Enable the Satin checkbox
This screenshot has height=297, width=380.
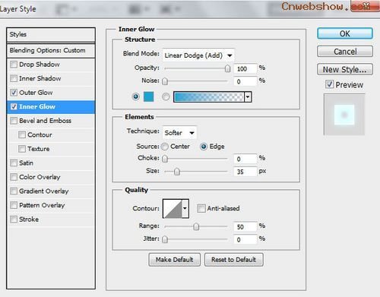pyautogui.click(x=14, y=163)
